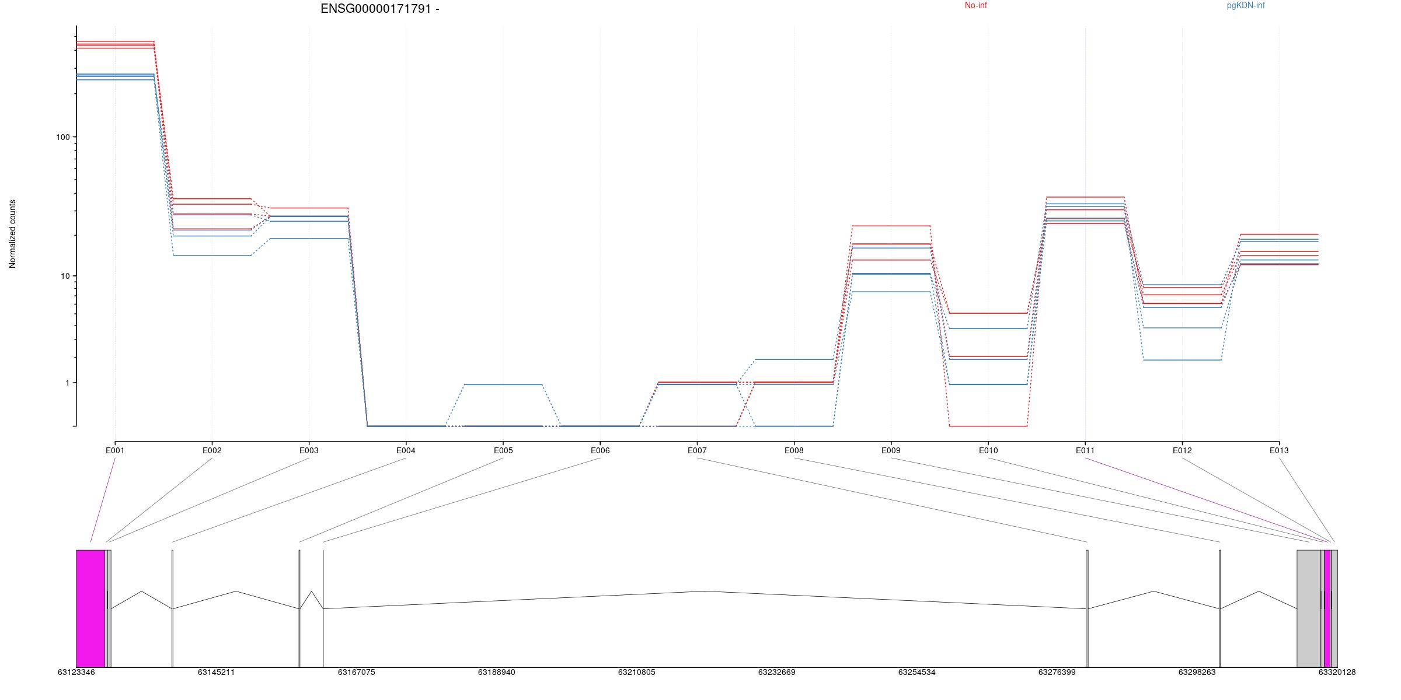Click the Normalized counts axis label

12,234
